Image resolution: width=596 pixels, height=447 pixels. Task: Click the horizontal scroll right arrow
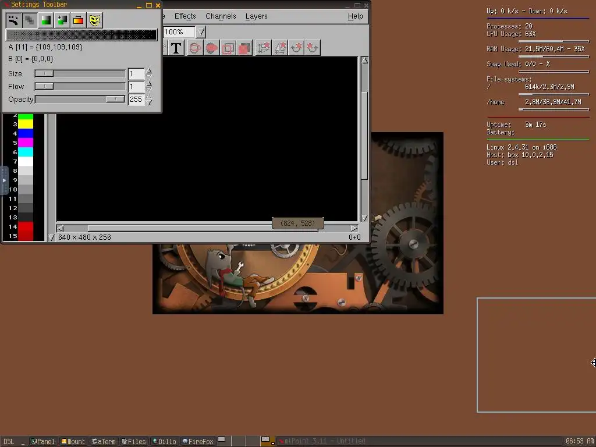point(354,228)
